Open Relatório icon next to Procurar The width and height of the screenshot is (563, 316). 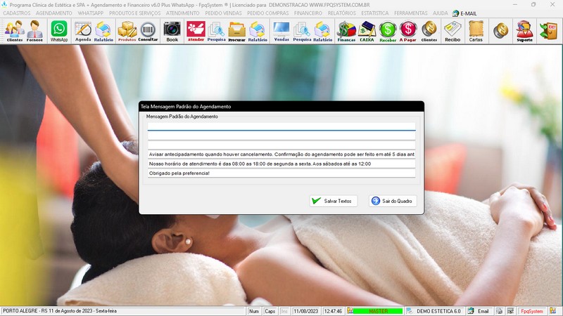258,31
